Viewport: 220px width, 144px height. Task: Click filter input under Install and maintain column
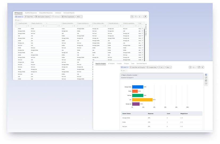point(21,26)
